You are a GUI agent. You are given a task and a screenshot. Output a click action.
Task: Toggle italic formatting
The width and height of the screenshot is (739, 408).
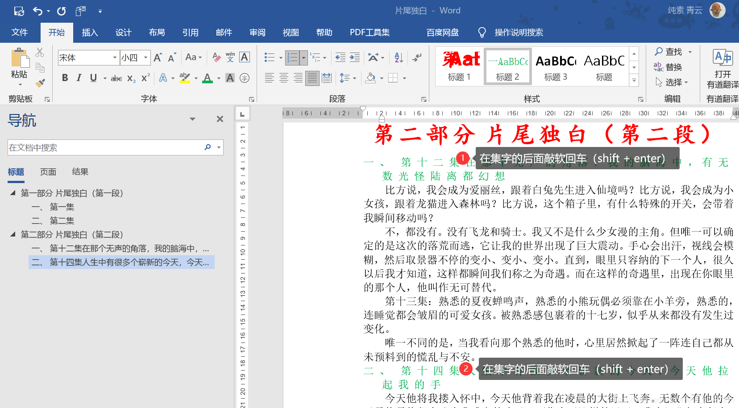coord(79,78)
